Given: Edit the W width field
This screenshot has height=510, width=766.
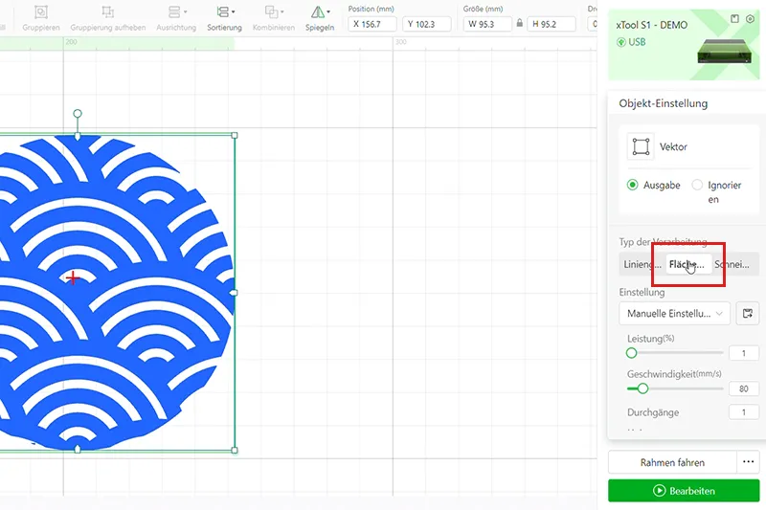Looking at the screenshot, I should [x=487, y=24].
